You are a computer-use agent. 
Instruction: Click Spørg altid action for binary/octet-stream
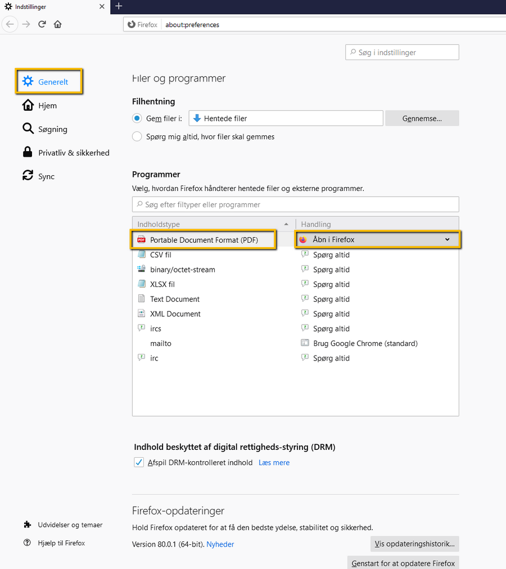[331, 270]
